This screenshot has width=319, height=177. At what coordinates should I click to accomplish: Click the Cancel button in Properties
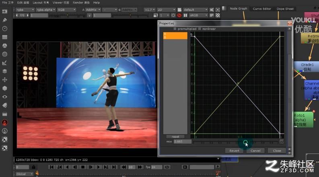[x=255, y=151]
